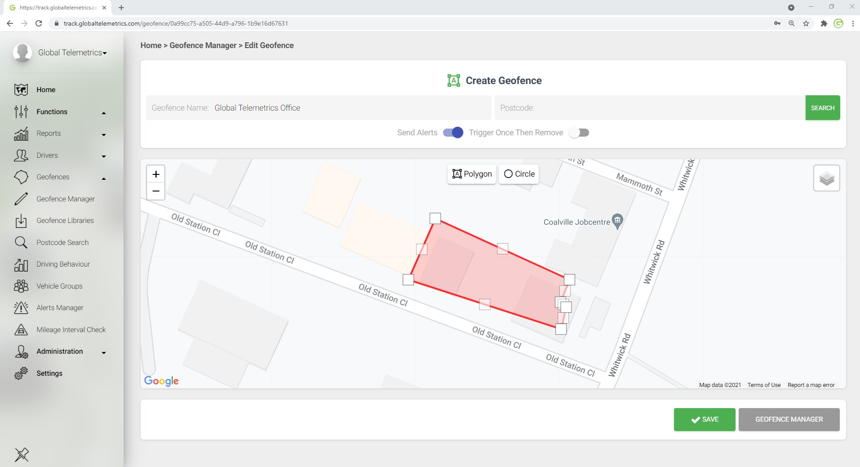Open Global Telemetrics account dropdown
The image size is (860, 467).
tap(72, 53)
